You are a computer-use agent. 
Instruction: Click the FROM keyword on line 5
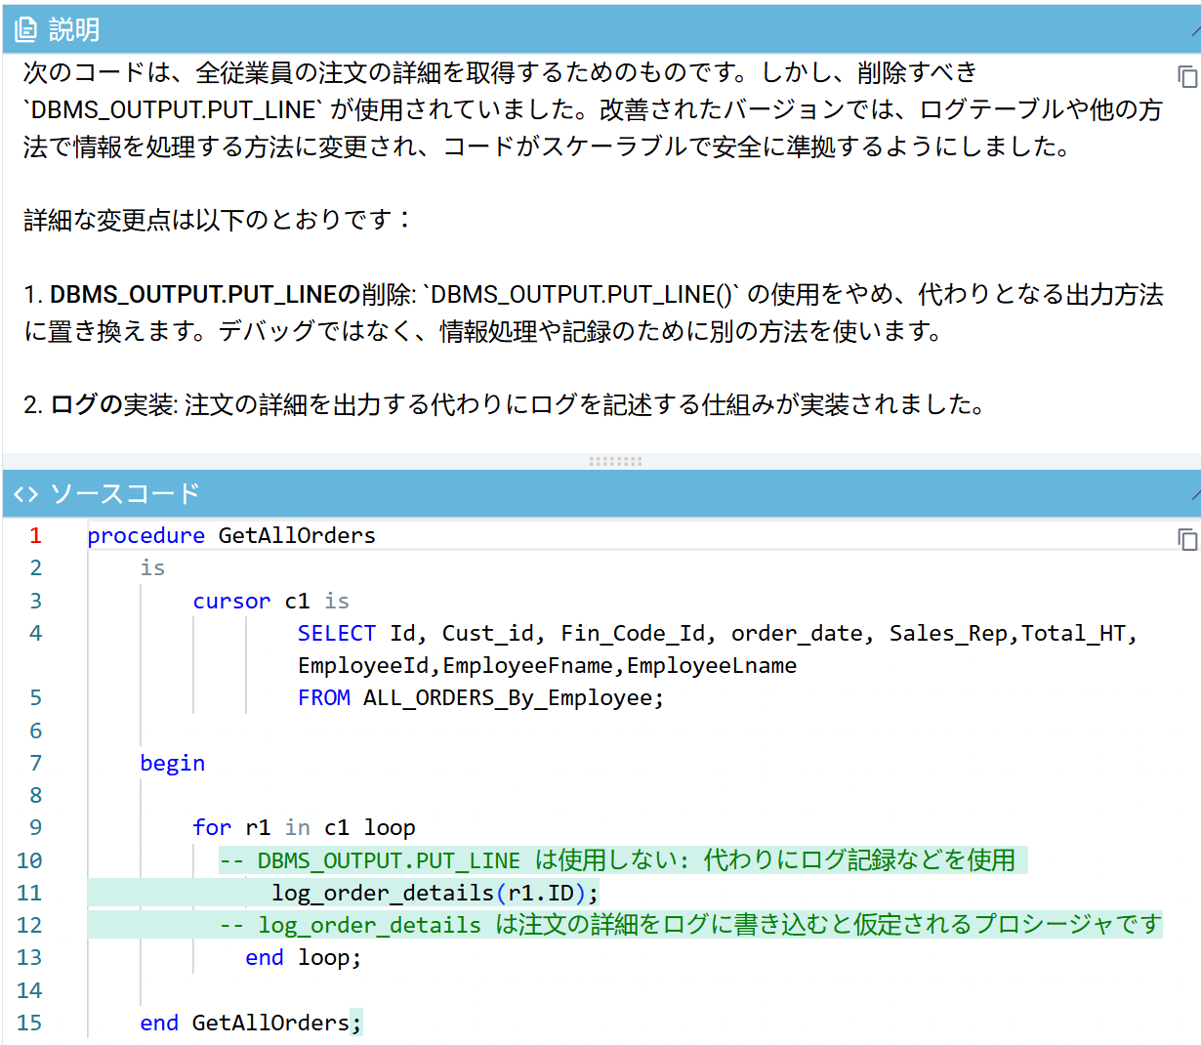point(323,697)
